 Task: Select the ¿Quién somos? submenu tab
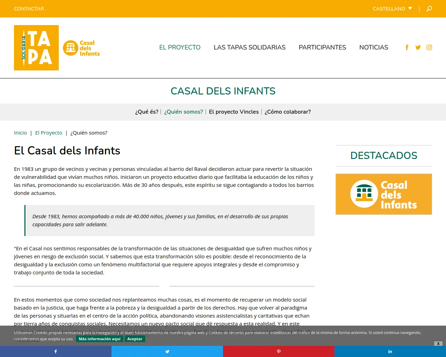pyautogui.click(x=184, y=112)
